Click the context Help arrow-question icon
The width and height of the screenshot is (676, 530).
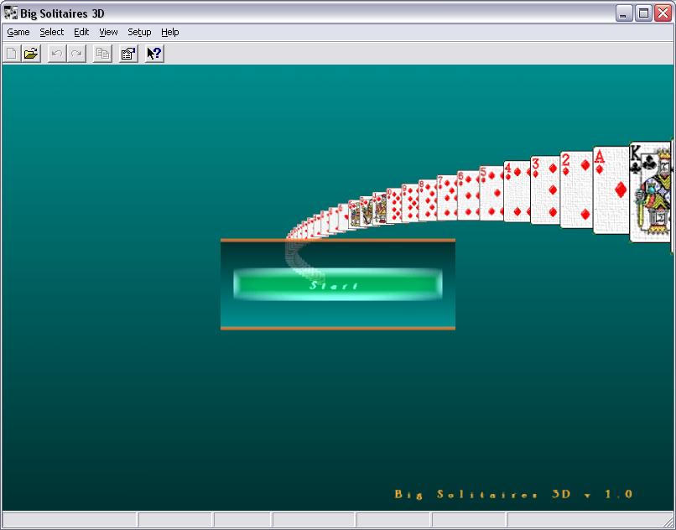tap(154, 54)
